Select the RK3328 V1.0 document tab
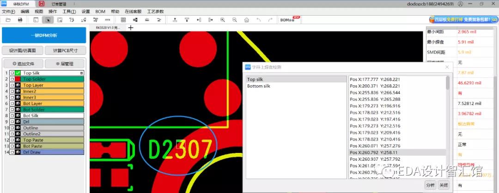The height and width of the screenshot is (193, 499). 108,28
